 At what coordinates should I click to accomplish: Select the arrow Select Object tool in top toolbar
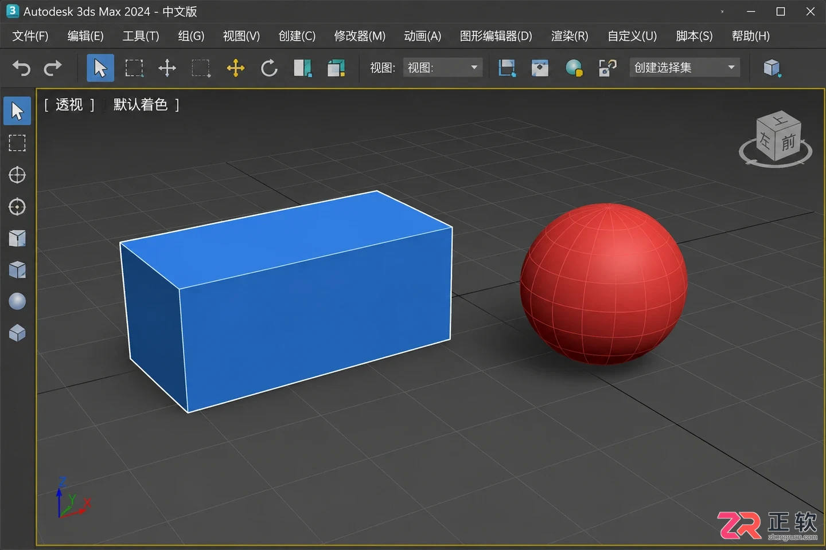(100, 68)
